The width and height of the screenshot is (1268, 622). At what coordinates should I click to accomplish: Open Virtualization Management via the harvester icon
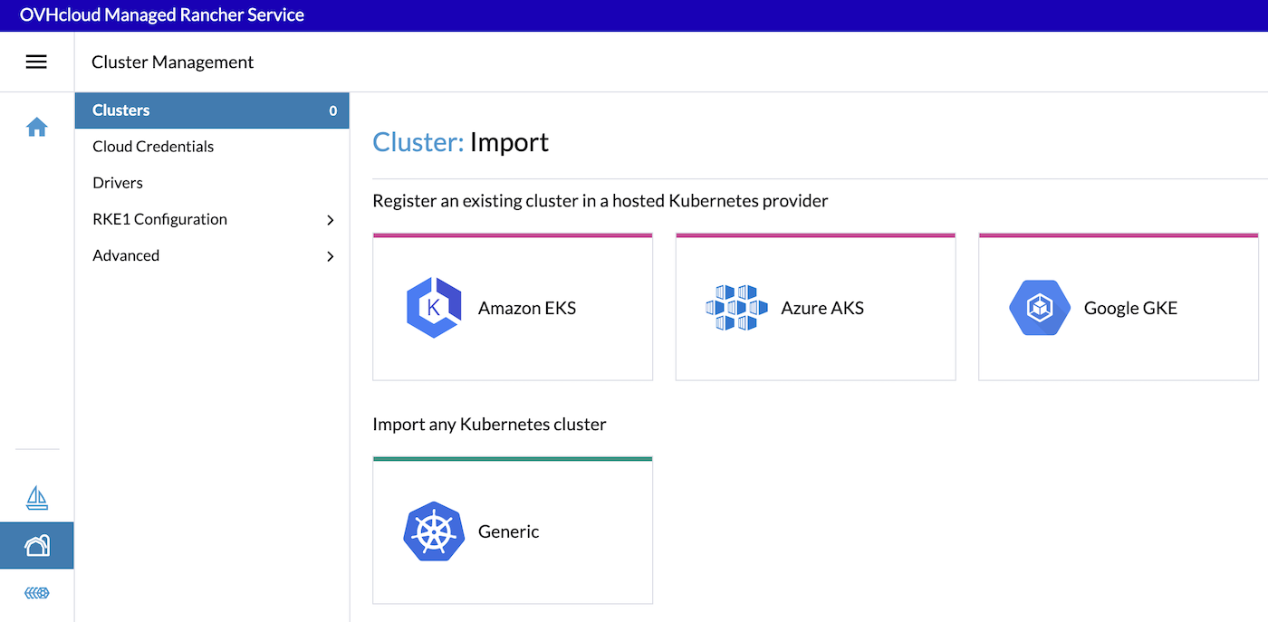36,591
